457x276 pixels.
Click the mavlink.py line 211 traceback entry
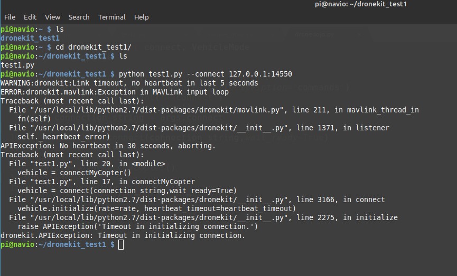click(214, 110)
